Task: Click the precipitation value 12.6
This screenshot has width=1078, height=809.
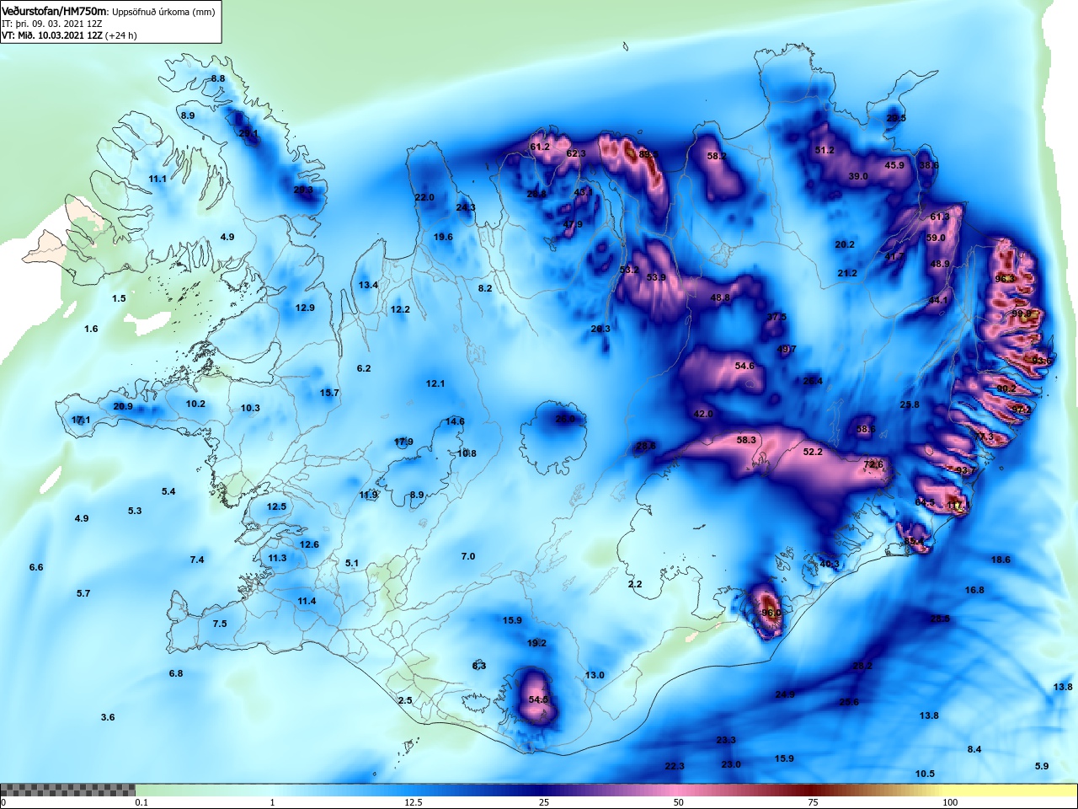Action: point(309,544)
